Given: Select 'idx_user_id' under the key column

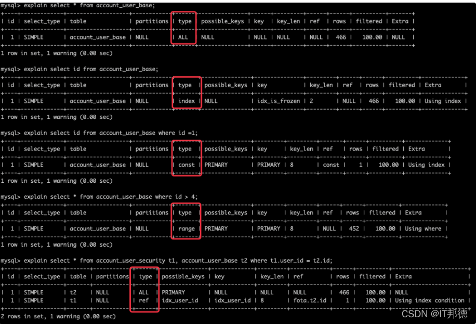Looking at the screenshot, I should tap(232, 300).
